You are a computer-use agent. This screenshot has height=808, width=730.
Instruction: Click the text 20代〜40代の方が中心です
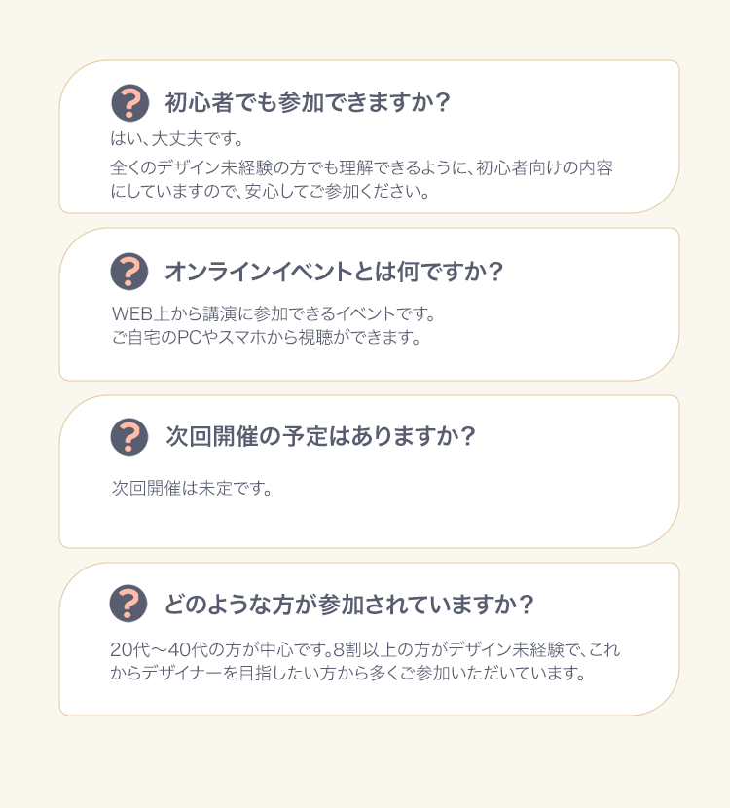[x=218, y=649]
